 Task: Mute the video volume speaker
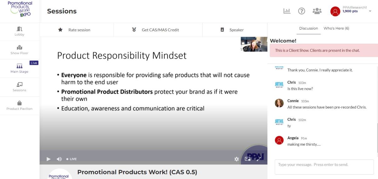(x=59, y=159)
